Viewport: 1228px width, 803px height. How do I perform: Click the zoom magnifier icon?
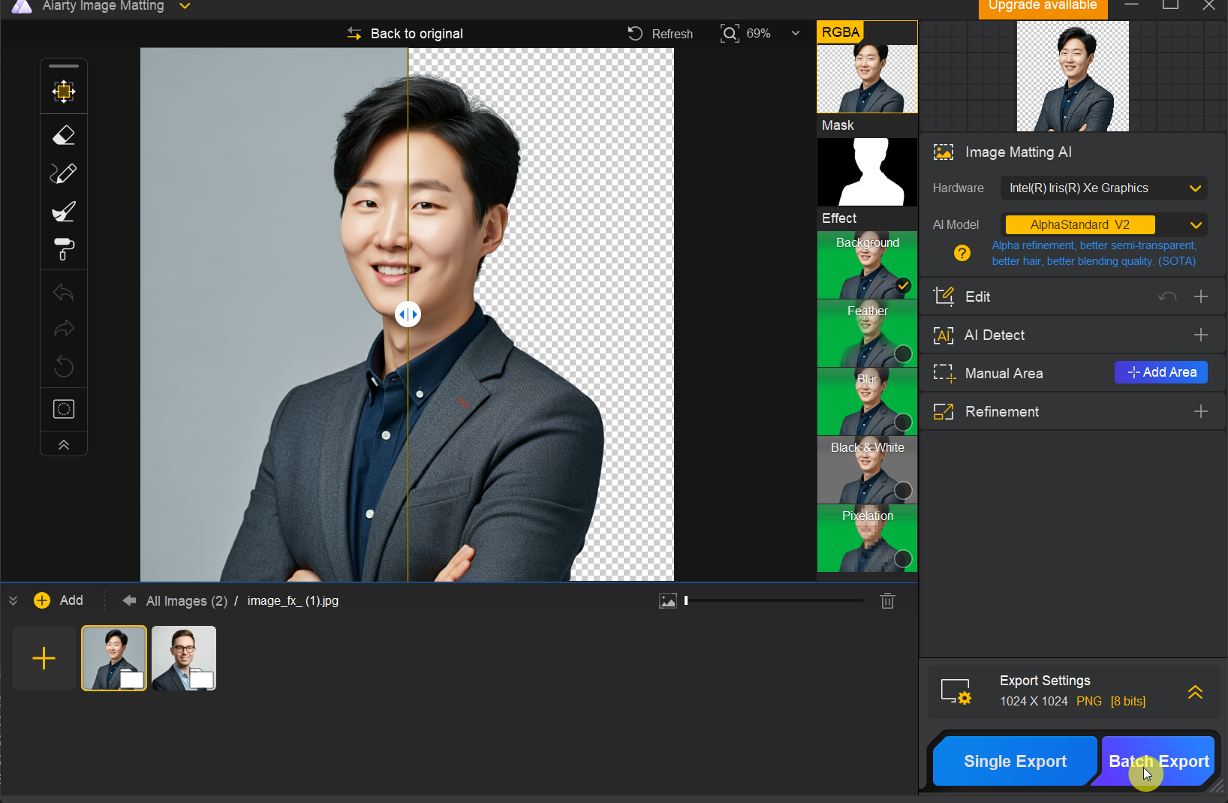tap(730, 34)
